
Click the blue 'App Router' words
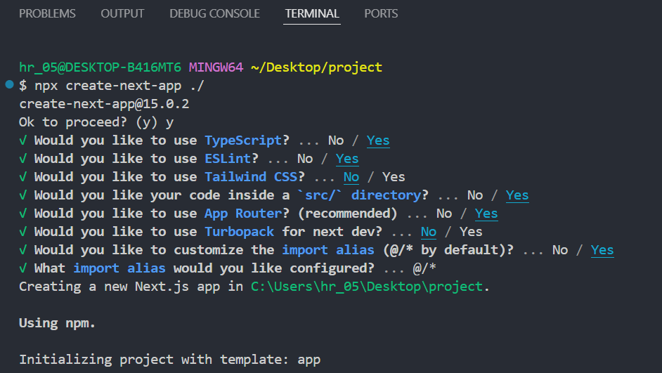243,214
